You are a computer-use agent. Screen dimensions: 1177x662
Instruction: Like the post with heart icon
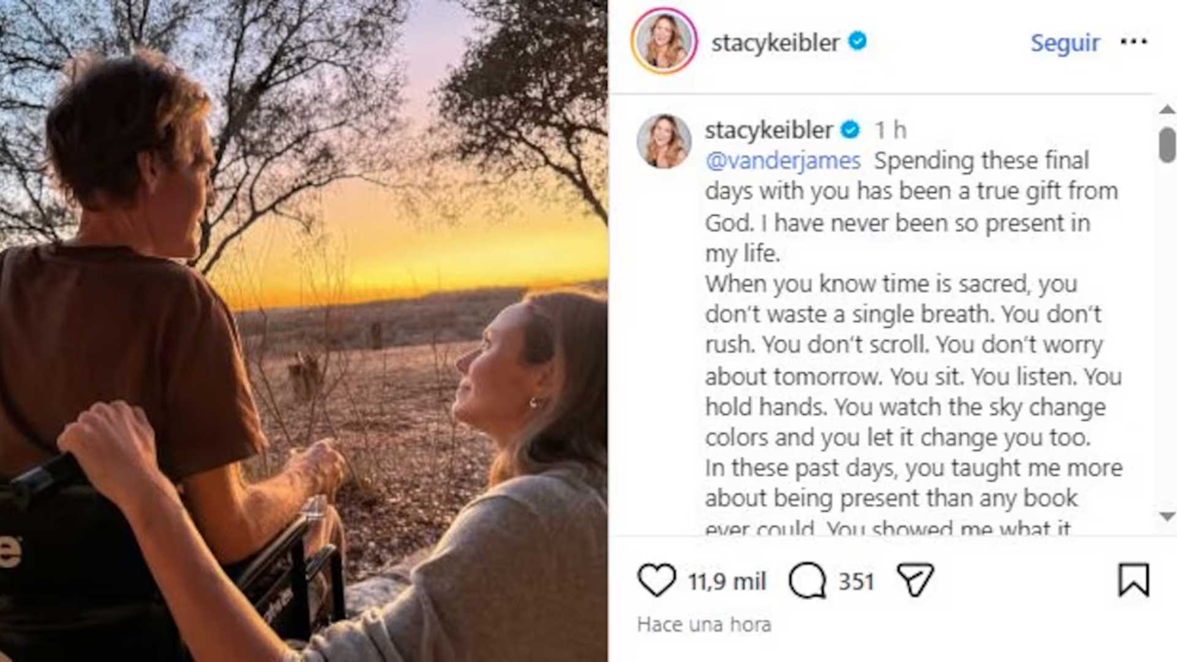(x=657, y=580)
